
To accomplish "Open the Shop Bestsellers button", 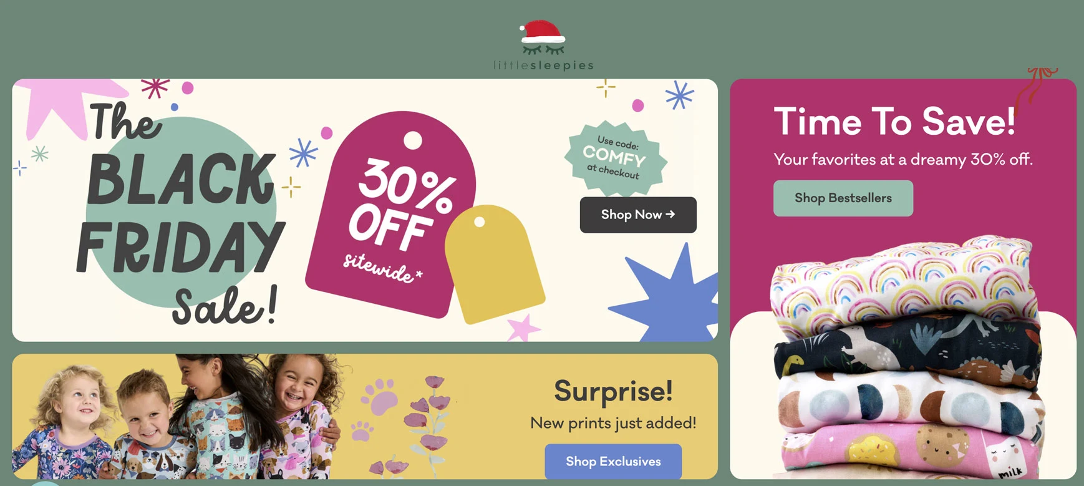I will pyautogui.click(x=843, y=198).
